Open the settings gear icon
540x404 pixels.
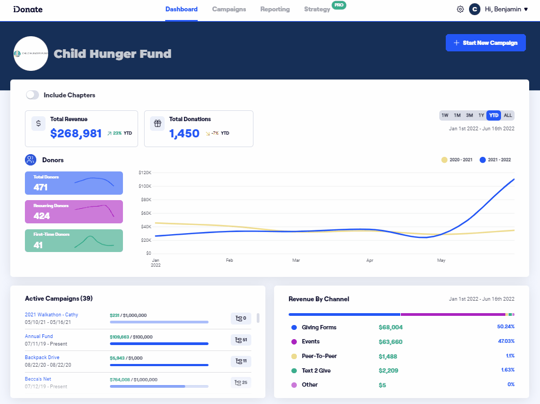(460, 9)
